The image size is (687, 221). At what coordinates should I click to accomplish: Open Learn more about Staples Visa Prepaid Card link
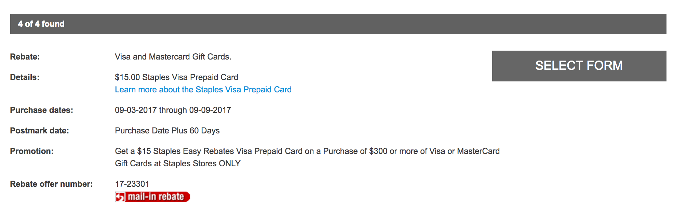click(x=203, y=90)
